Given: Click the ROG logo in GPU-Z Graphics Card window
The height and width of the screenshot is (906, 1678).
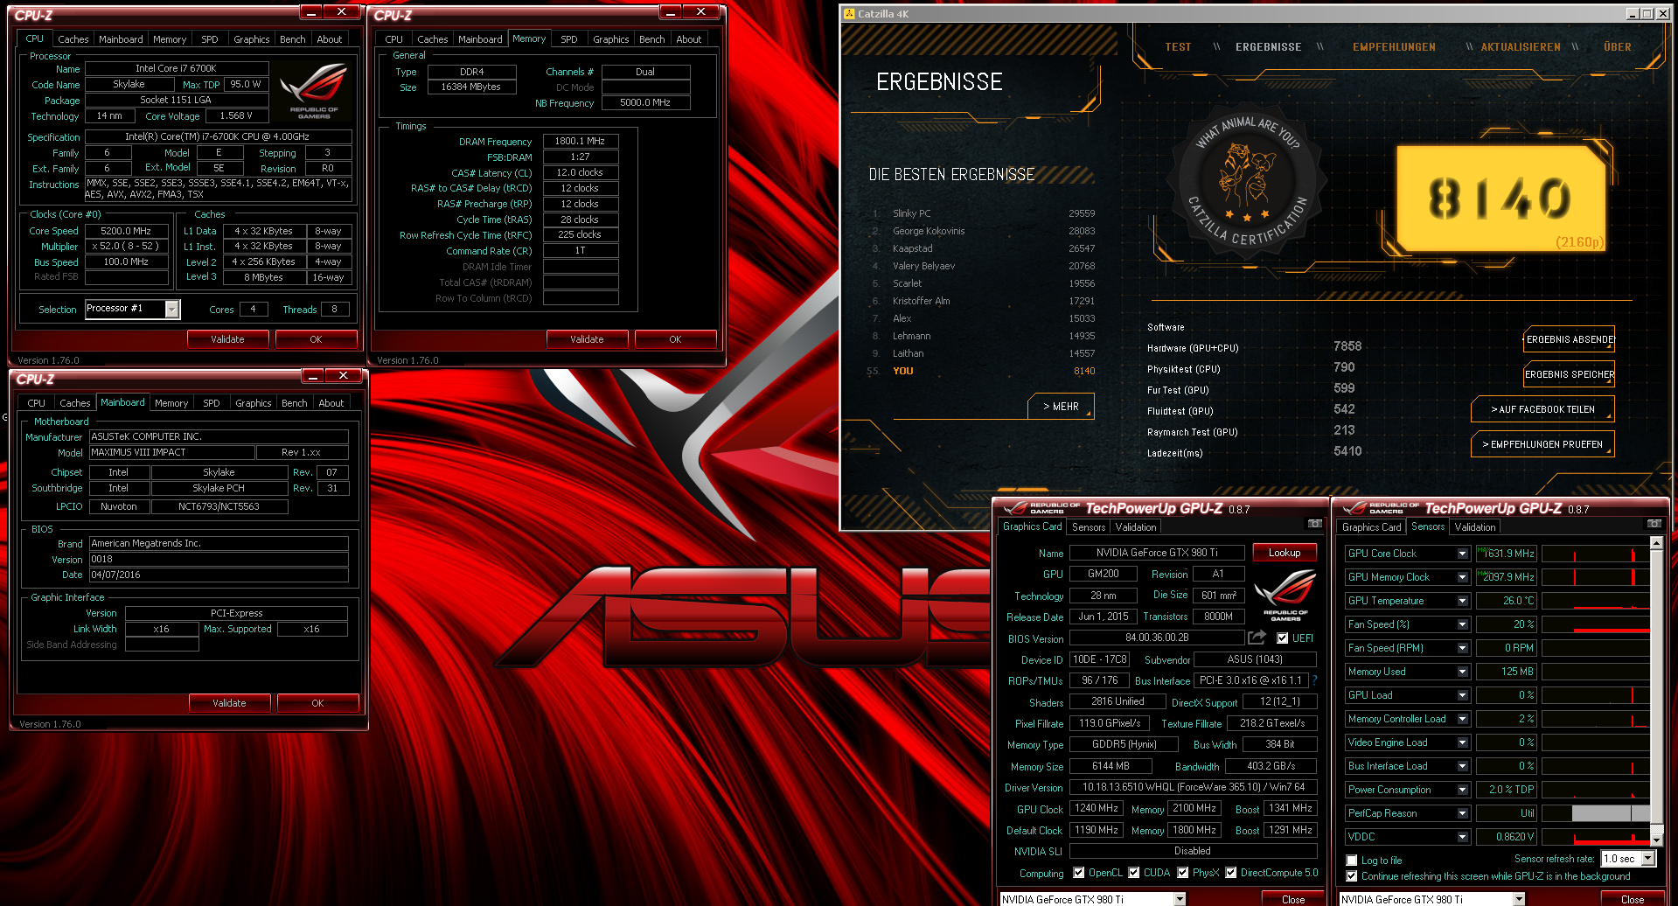Looking at the screenshot, I should coord(1285,595).
